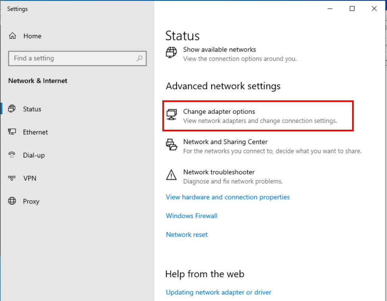Maximize the Settings window
The height and width of the screenshot is (301, 387).
pos(352,9)
